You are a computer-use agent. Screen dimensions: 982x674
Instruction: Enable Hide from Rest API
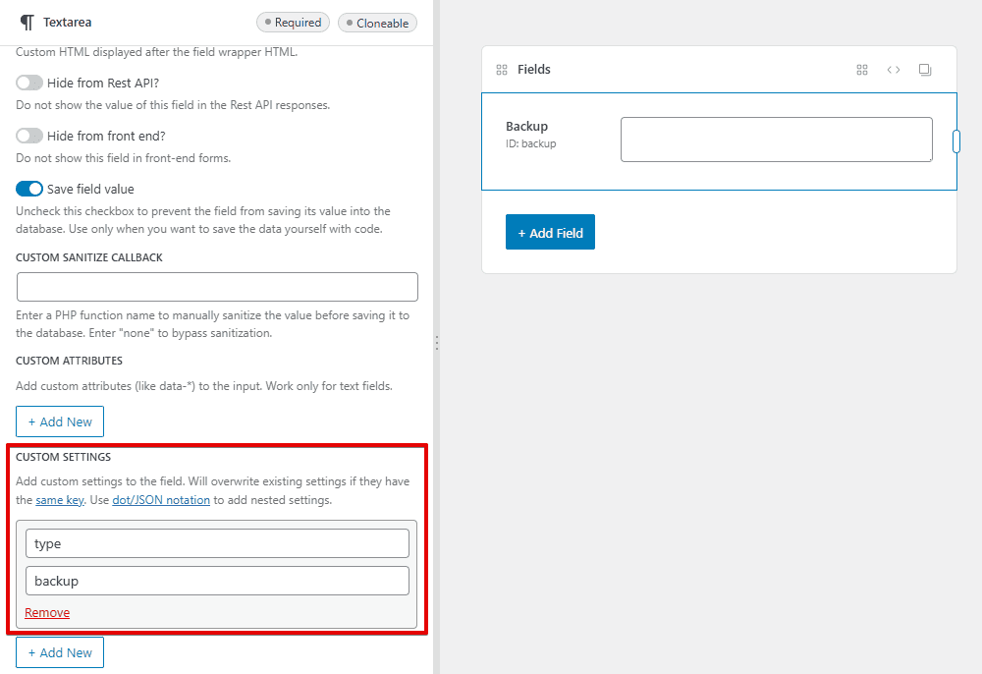(28, 84)
